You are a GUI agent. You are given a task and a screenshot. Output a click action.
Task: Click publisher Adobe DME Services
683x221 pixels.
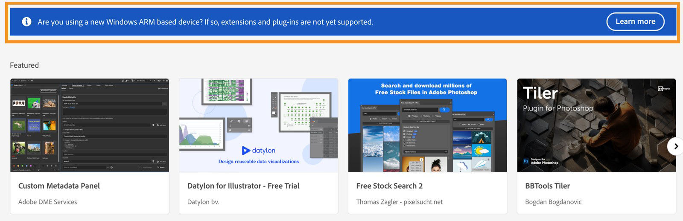point(48,202)
